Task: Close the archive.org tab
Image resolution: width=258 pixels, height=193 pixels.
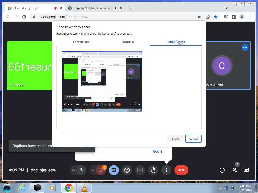Action: pos(121,8)
